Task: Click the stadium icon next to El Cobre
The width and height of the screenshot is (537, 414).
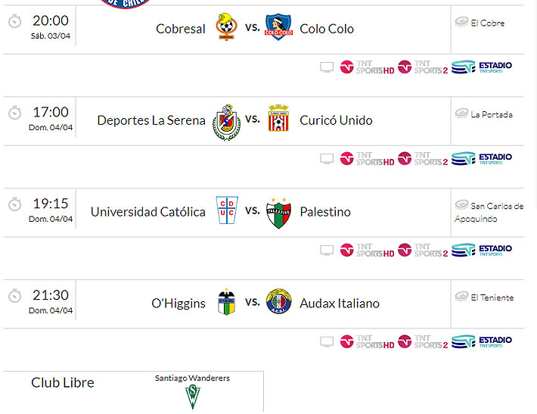Action: [x=461, y=22]
